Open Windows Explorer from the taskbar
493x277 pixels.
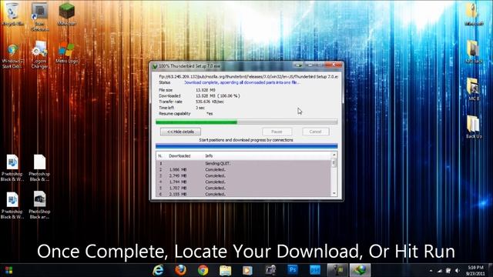(225, 270)
